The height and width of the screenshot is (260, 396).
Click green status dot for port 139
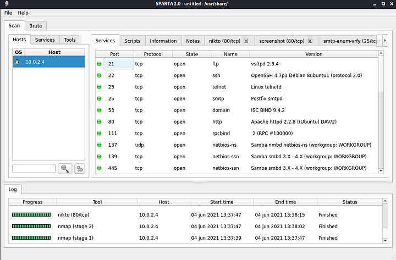point(99,157)
